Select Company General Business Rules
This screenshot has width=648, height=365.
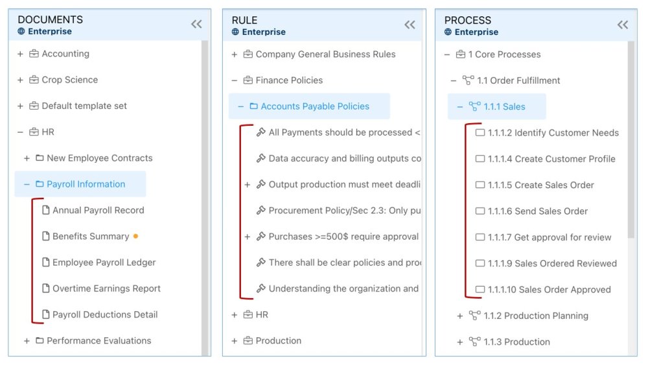pos(325,54)
